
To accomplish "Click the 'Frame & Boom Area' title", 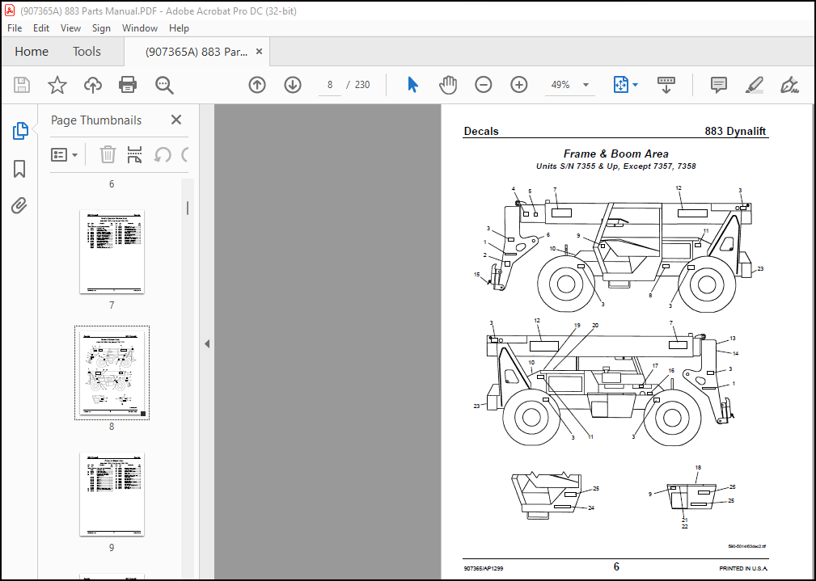I will coord(615,154).
